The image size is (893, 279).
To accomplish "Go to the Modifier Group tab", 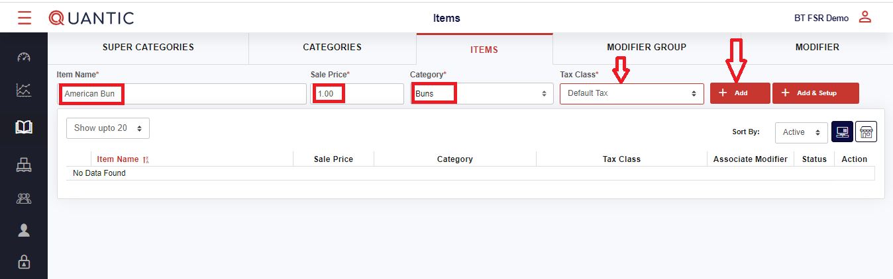I will (x=646, y=48).
